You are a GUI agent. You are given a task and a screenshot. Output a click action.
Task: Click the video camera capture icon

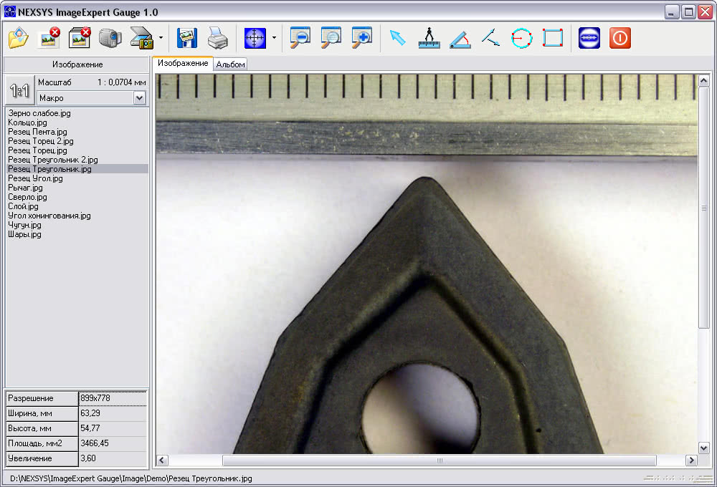click(x=110, y=38)
